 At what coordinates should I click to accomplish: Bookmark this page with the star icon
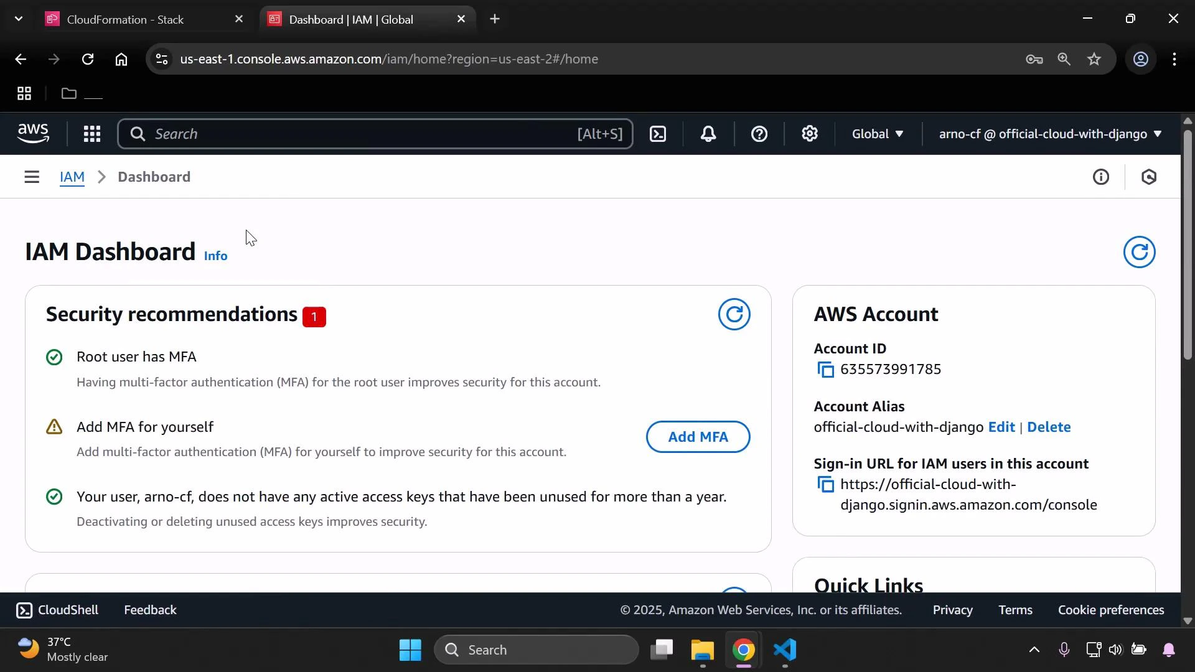coord(1094,59)
